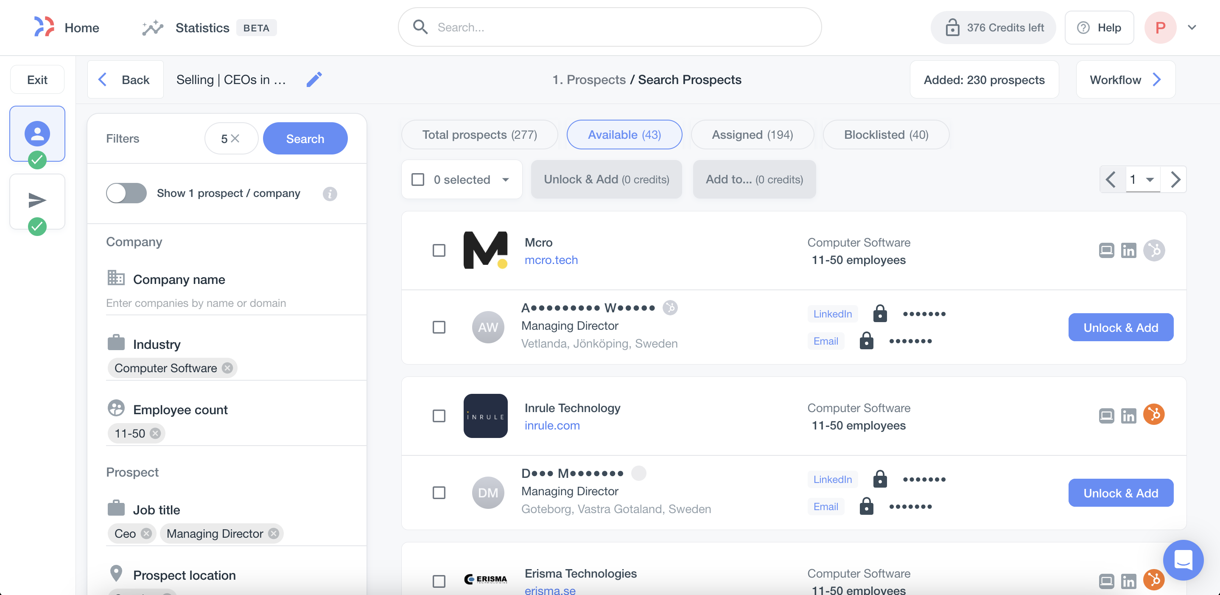This screenshot has height=595, width=1220.
Task: Open the chat support bubble
Action: 1183,560
